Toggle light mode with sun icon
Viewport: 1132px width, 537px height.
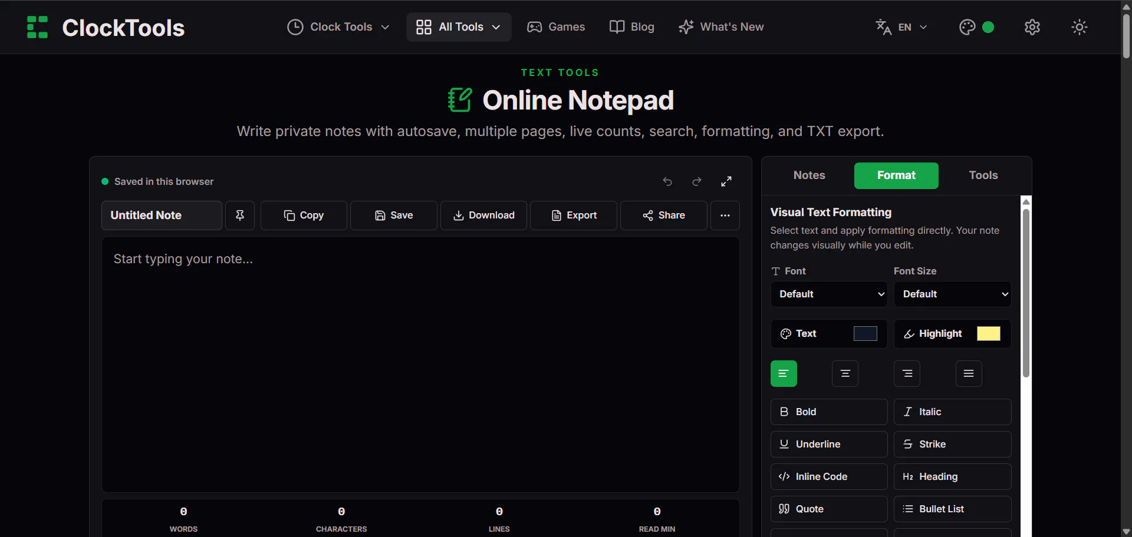click(1080, 27)
